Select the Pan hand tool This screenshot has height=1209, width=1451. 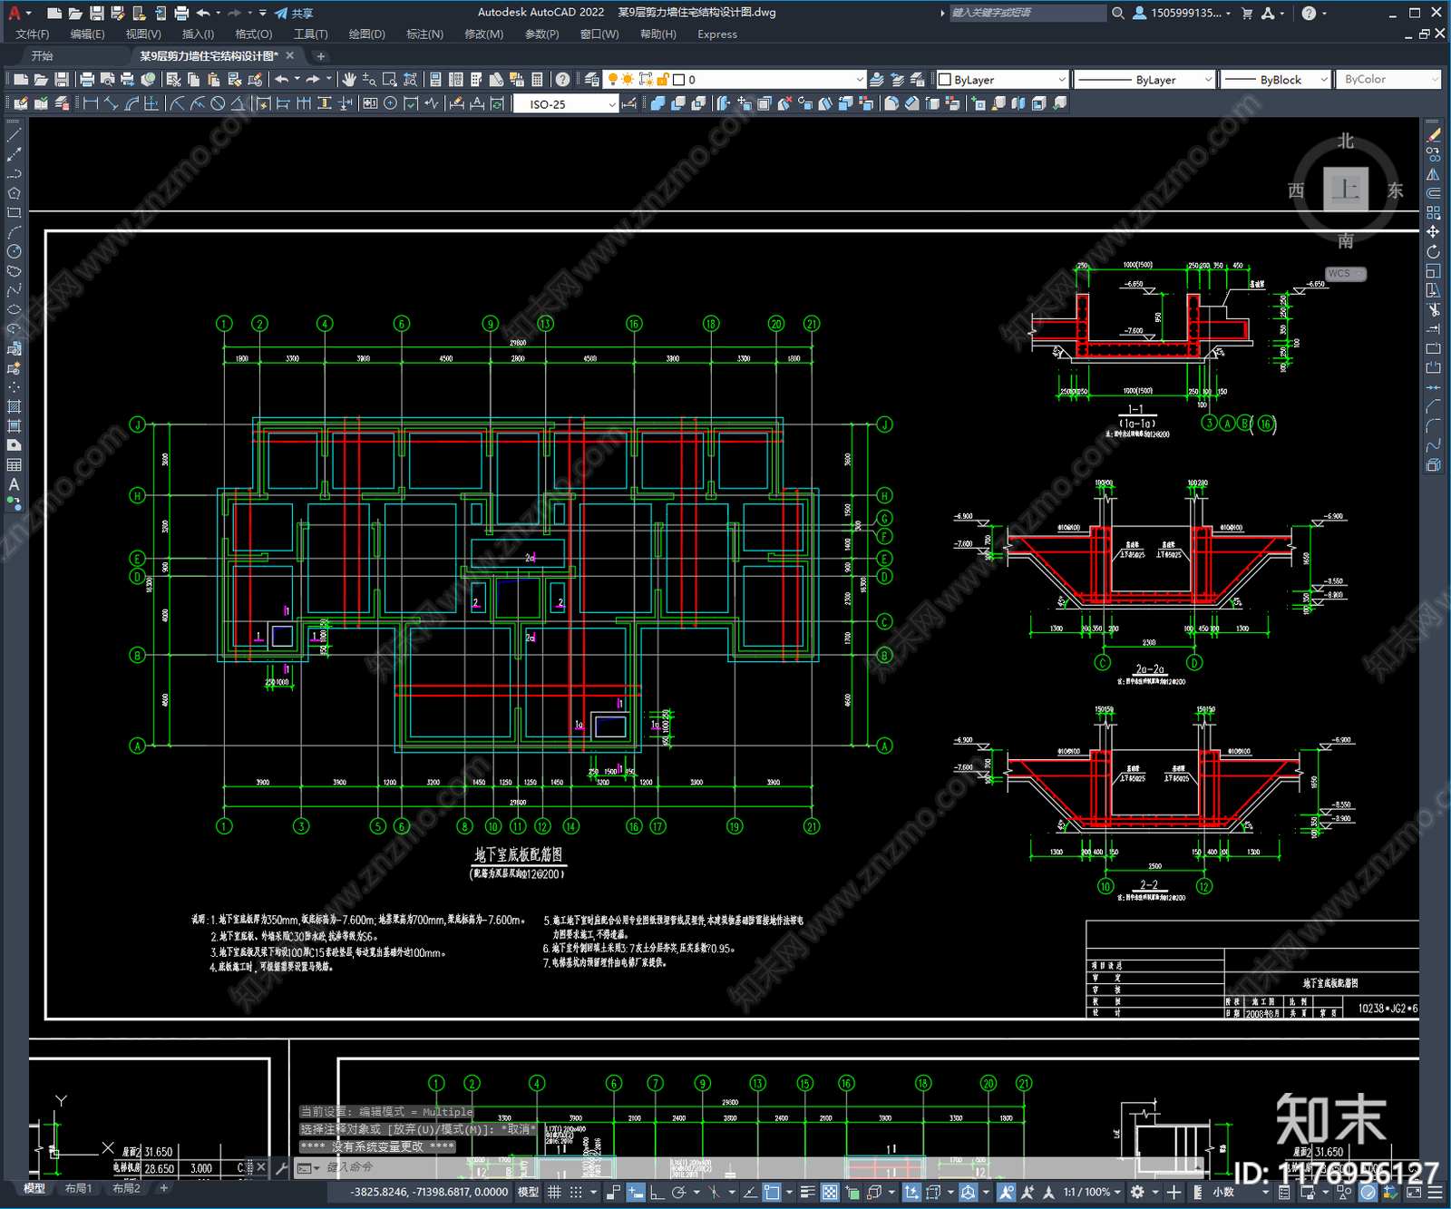coord(349,80)
